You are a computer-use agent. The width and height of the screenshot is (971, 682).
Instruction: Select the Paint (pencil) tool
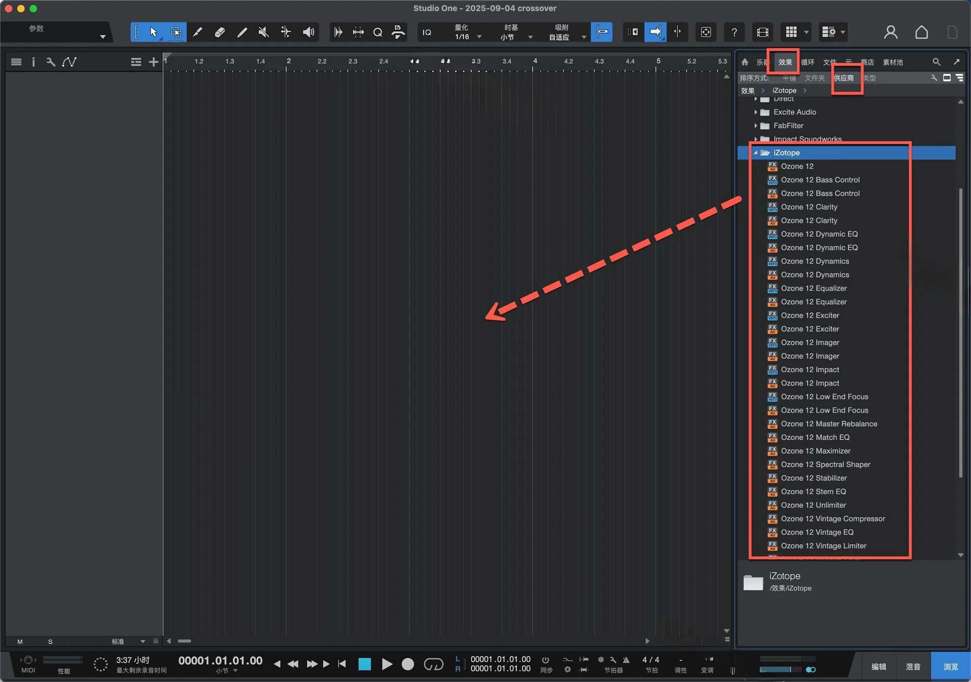click(x=242, y=32)
